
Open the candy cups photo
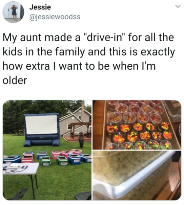click(x=137, y=125)
